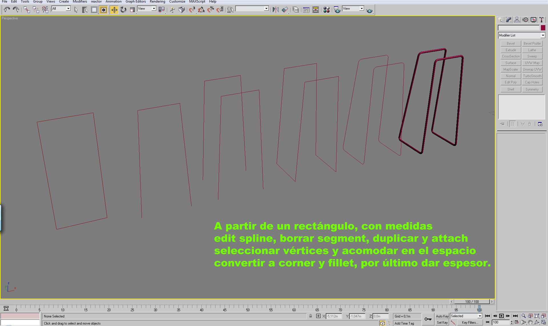Open the key filter Selected dropdown

[479, 316]
